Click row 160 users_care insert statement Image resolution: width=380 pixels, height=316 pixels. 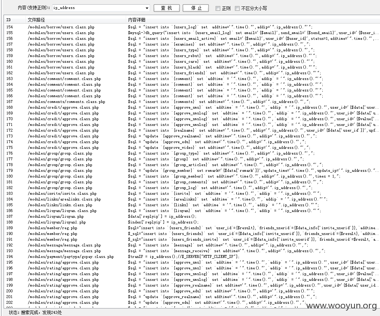[221, 61]
